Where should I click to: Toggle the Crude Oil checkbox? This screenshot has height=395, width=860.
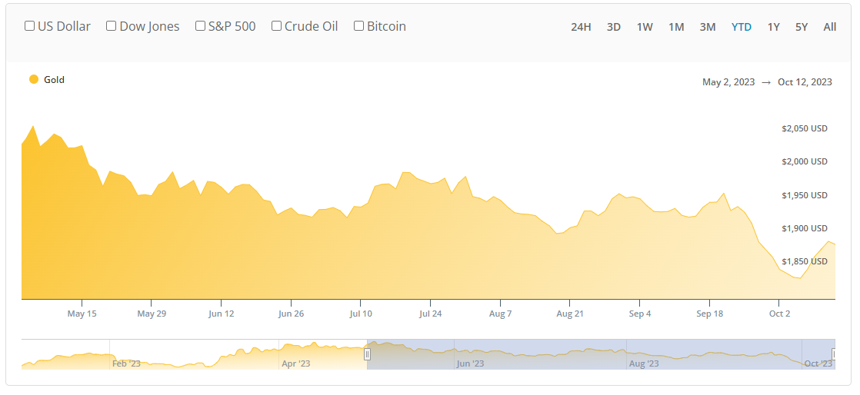(x=277, y=26)
